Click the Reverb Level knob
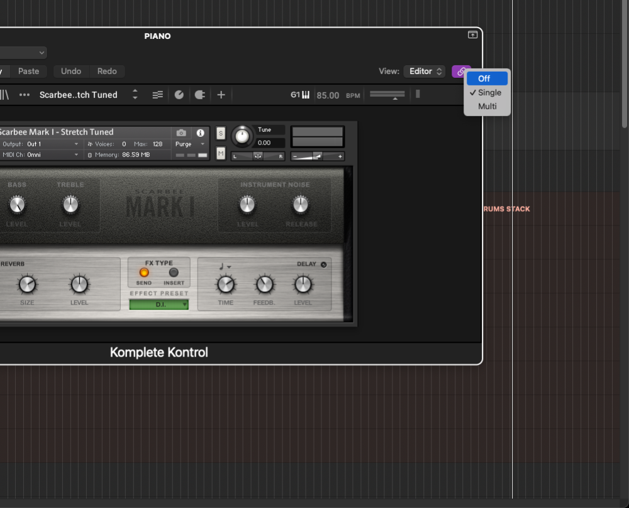The height and width of the screenshot is (508, 629). (x=79, y=284)
